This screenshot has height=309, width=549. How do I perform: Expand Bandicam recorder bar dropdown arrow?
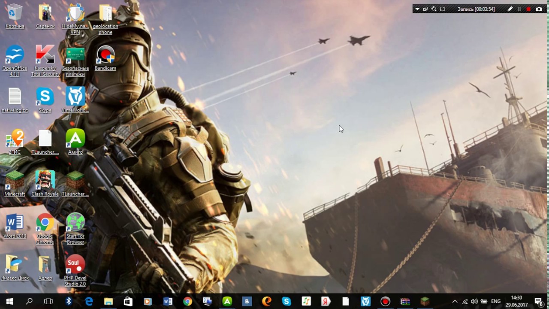click(x=417, y=9)
